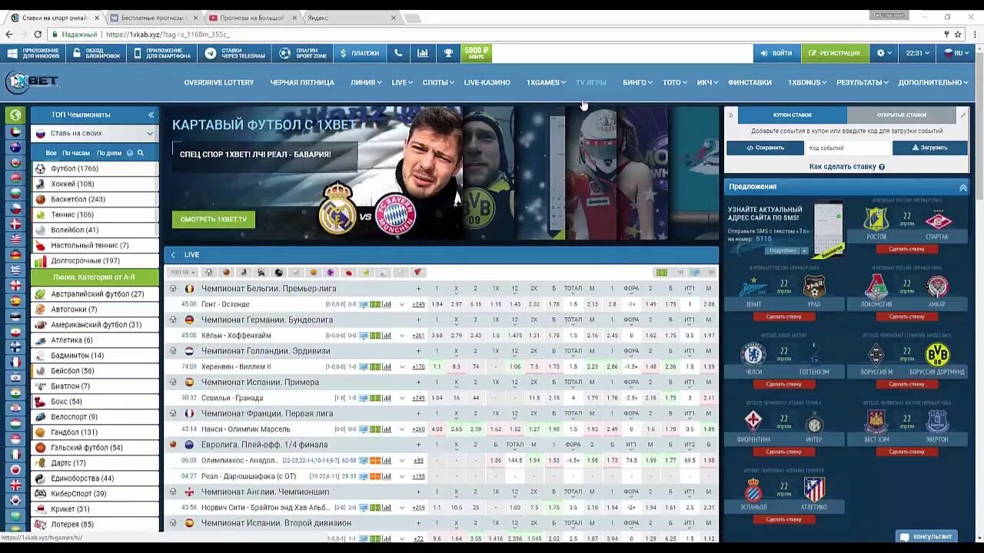984x553 pixels.
Task: Switch to Купон ставок tab
Action: [x=792, y=114]
